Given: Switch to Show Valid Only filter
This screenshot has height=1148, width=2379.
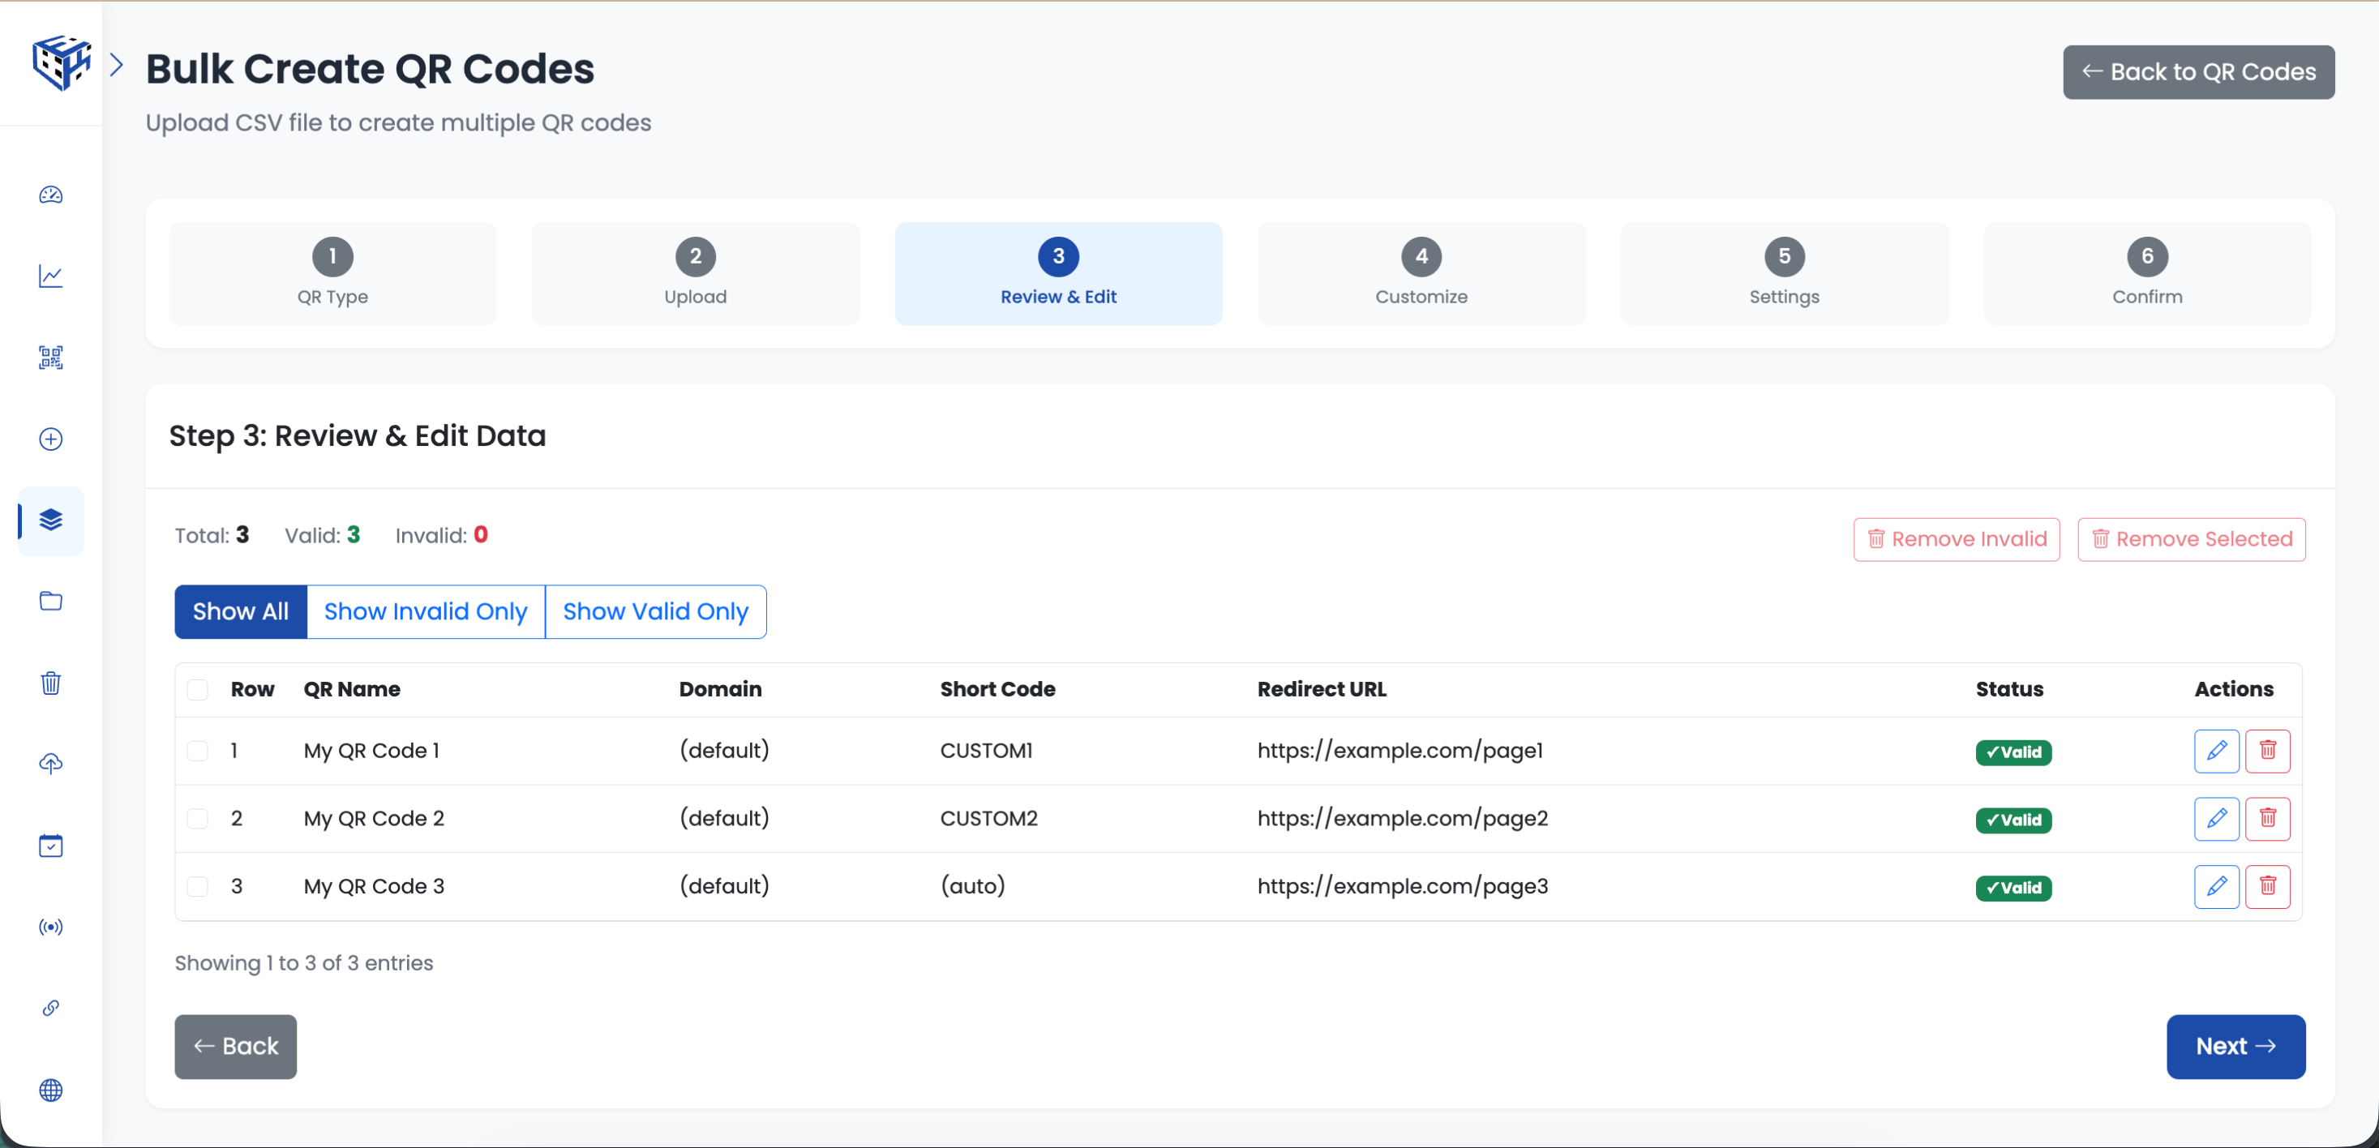Looking at the screenshot, I should pyautogui.click(x=656, y=611).
